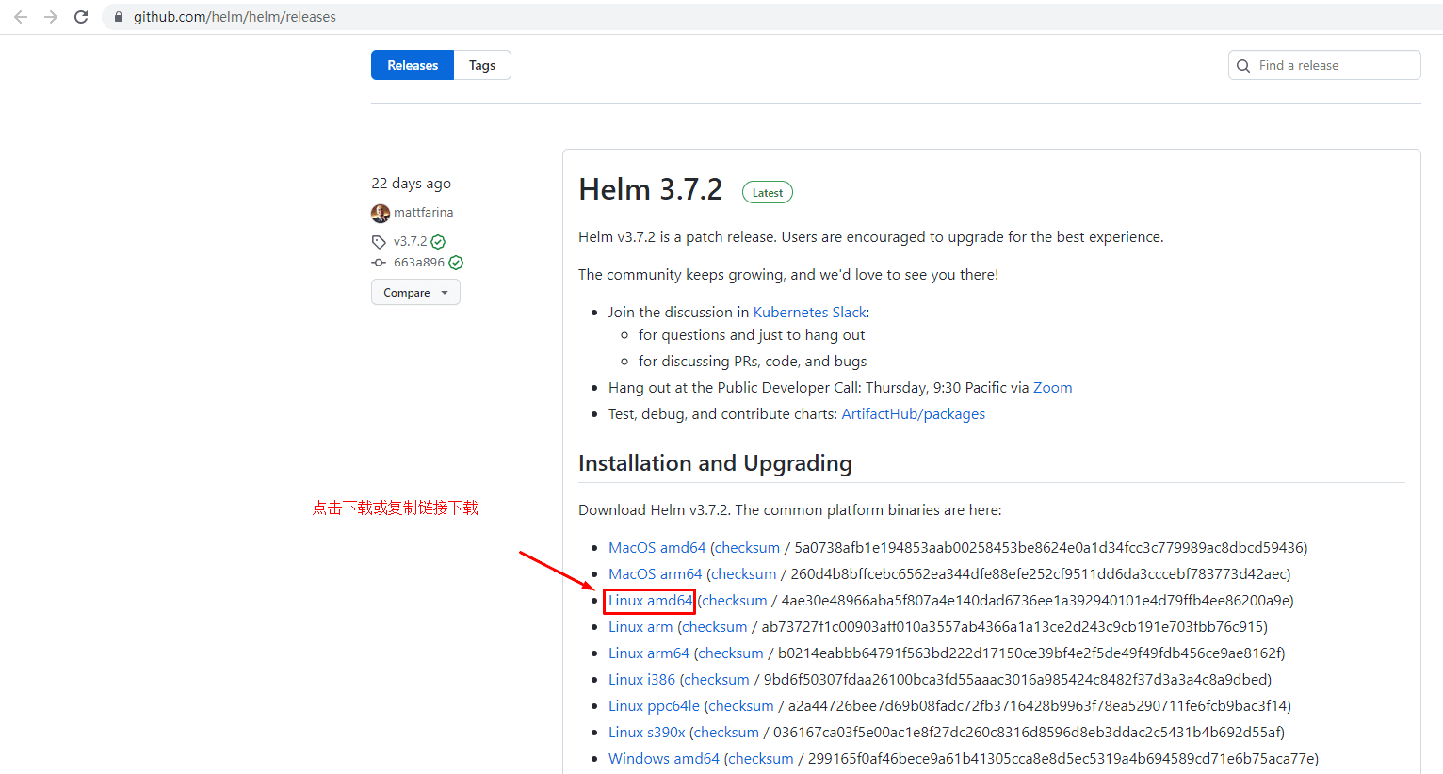Click the MacOS arm64 hash starting 260d4b8bffcebc
The image size is (1443, 774).
click(x=1038, y=574)
